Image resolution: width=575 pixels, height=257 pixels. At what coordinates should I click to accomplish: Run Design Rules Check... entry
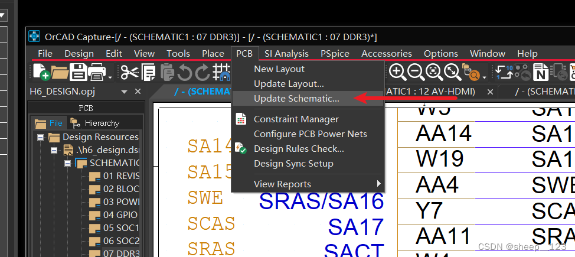[308, 149]
